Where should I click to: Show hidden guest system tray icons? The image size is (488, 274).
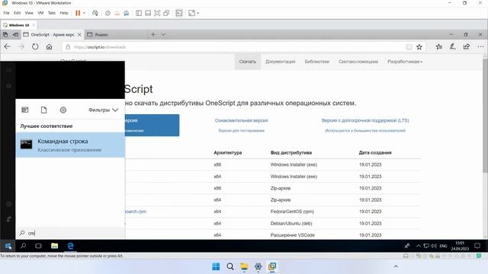[419, 246]
